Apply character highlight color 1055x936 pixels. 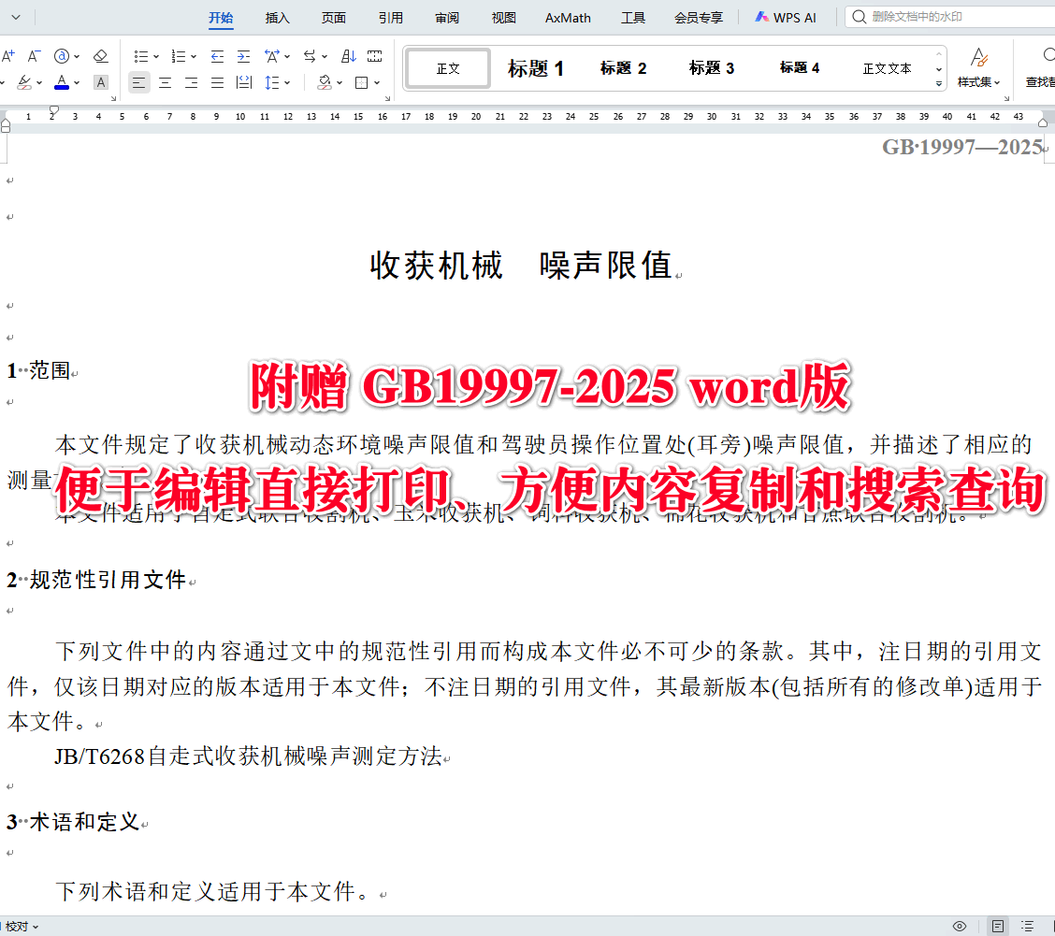coord(23,82)
